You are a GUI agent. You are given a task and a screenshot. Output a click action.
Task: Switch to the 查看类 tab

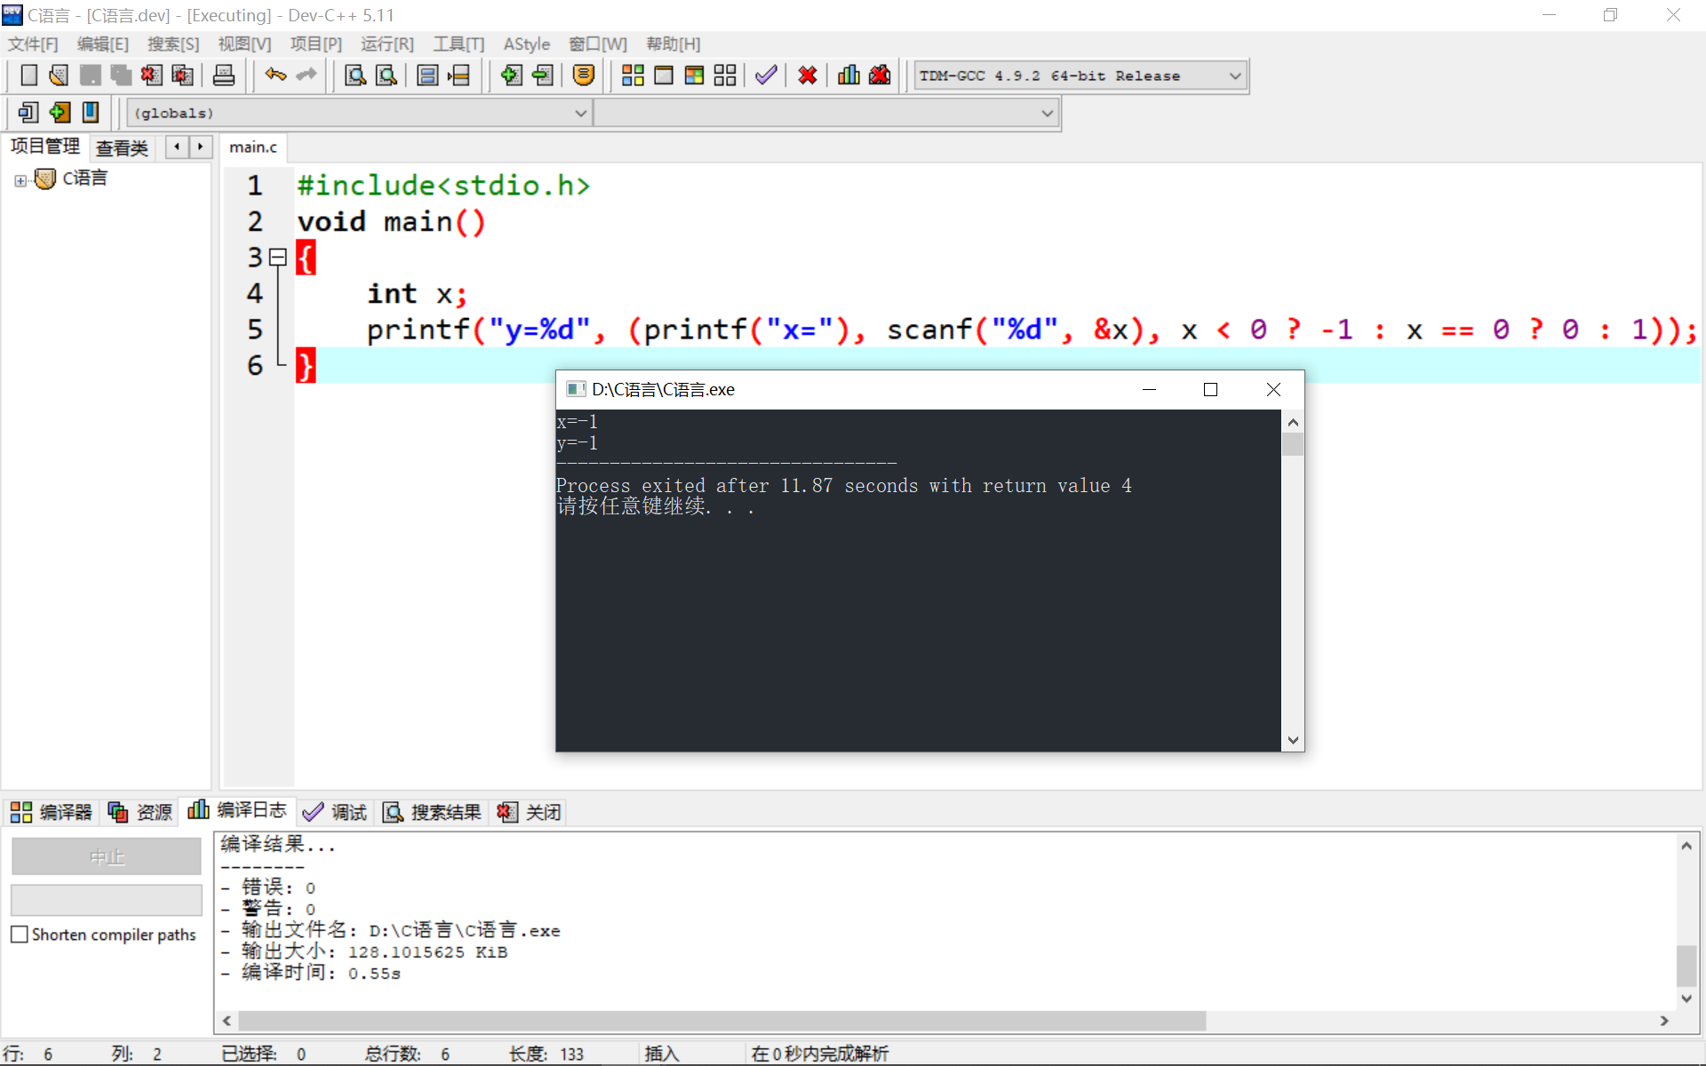click(x=122, y=147)
